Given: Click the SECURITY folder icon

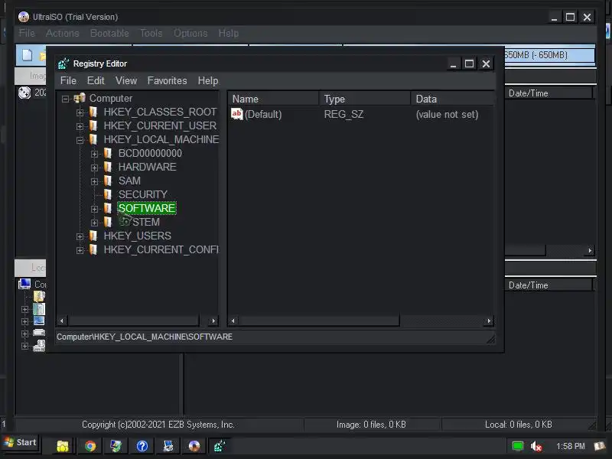Looking at the screenshot, I should (108, 194).
